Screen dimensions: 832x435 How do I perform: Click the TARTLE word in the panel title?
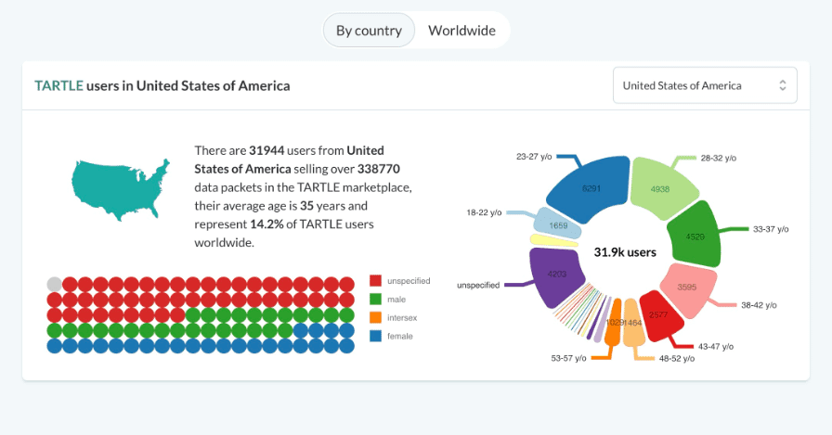58,86
